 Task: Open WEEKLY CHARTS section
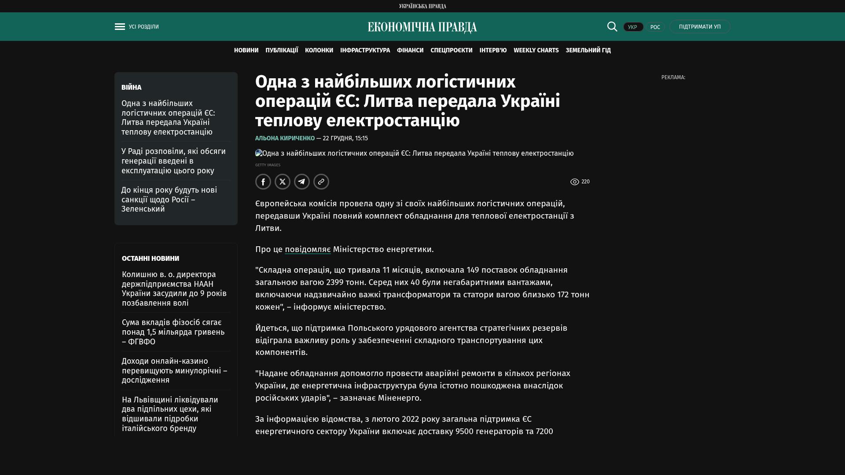pos(536,51)
